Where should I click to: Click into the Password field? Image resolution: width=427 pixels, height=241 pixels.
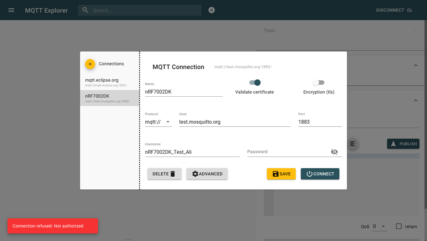click(x=288, y=152)
